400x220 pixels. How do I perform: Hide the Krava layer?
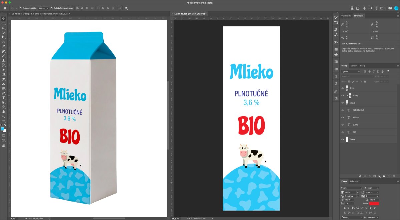click(x=342, y=88)
